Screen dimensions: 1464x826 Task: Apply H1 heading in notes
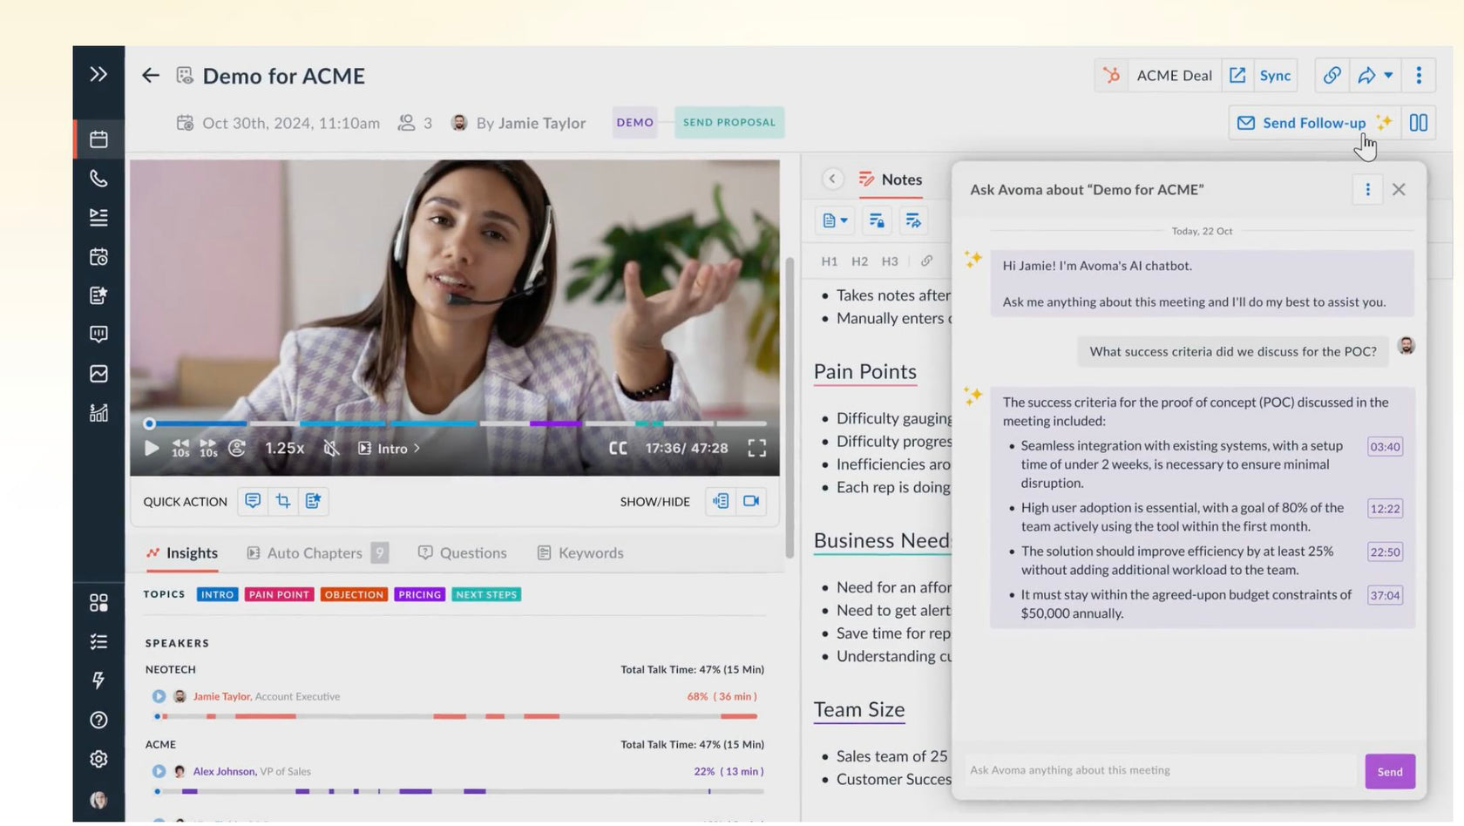[830, 261]
